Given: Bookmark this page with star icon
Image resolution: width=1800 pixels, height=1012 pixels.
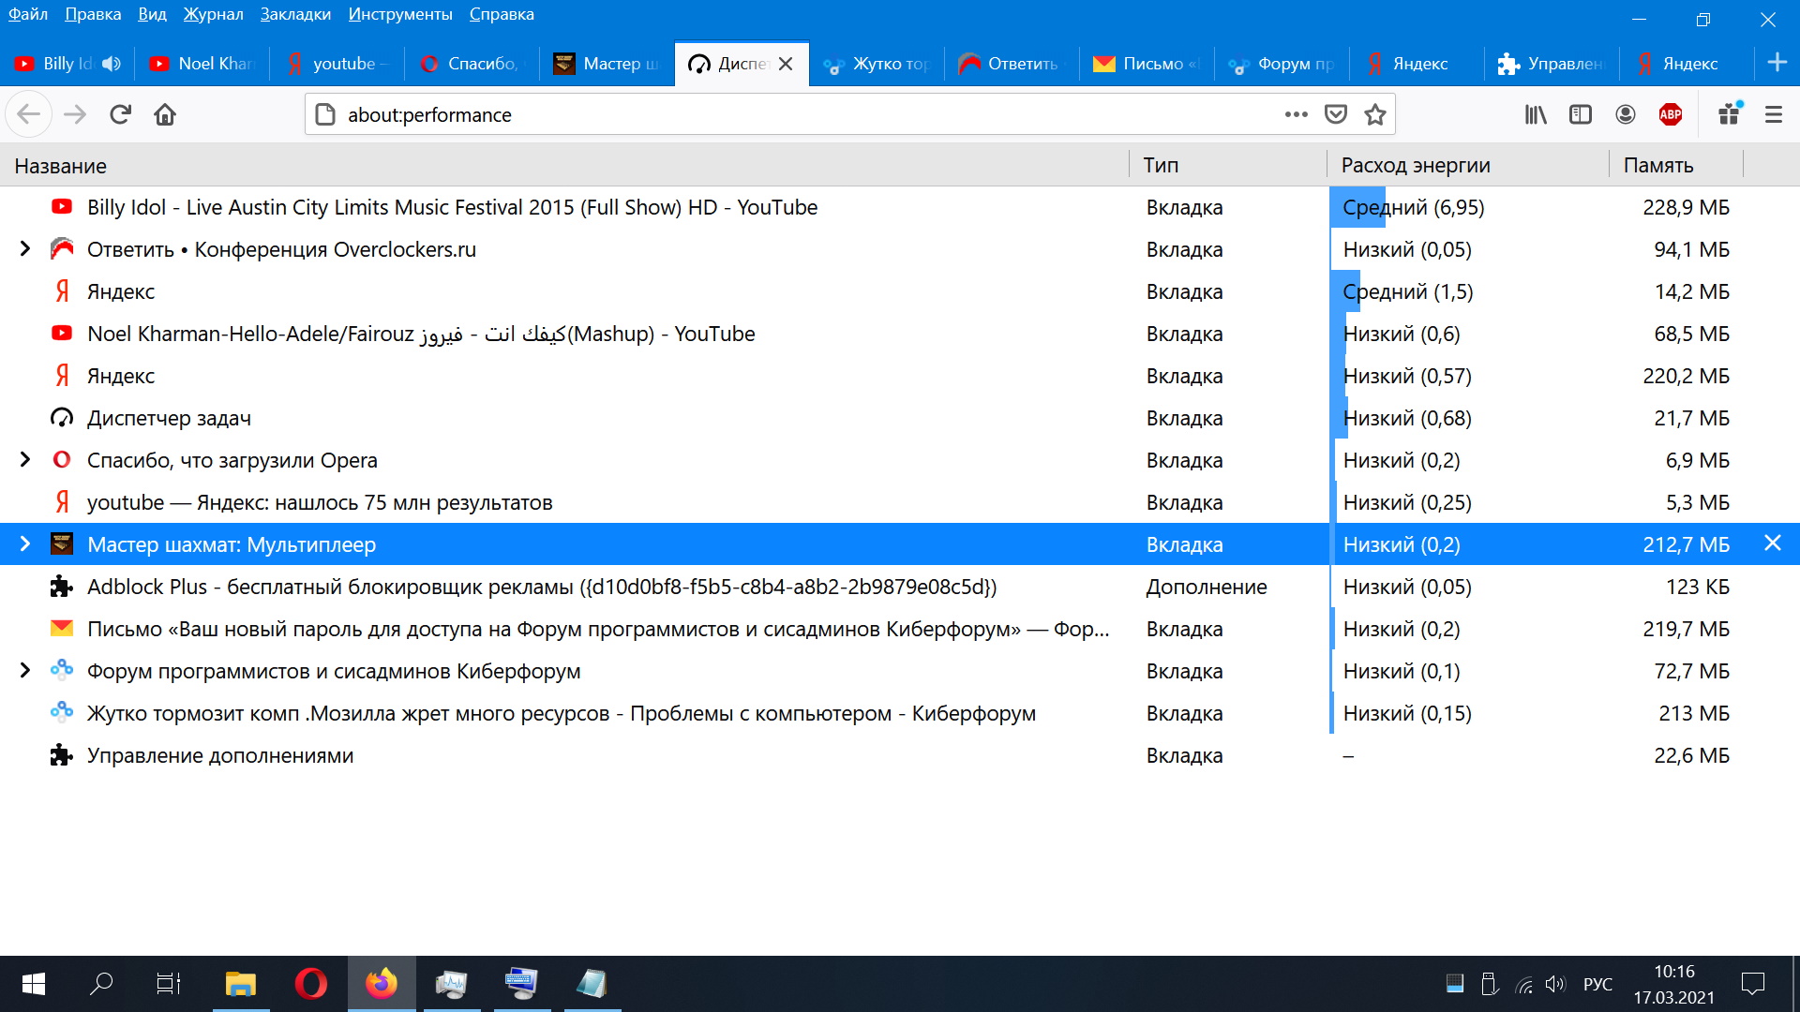Looking at the screenshot, I should (1374, 114).
